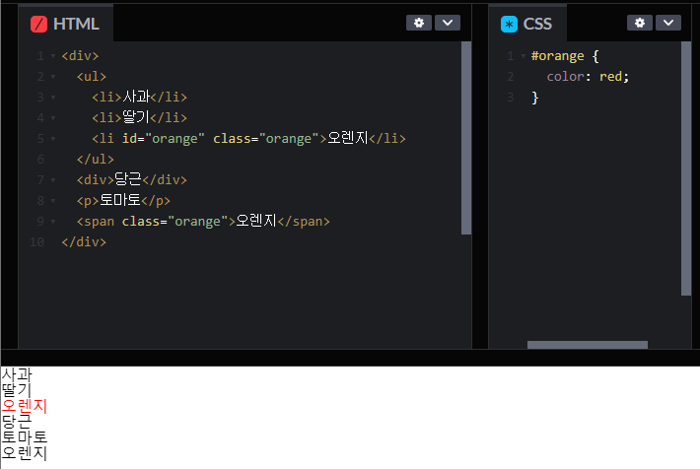The width and height of the screenshot is (700, 469).
Task: Click the closing </ul> tag
Action: point(95,159)
